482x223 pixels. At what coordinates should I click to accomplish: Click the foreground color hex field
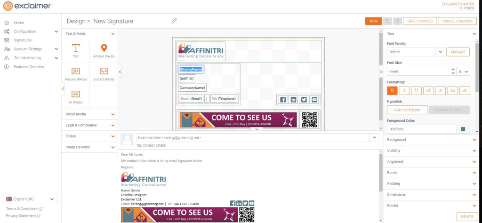(421, 129)
